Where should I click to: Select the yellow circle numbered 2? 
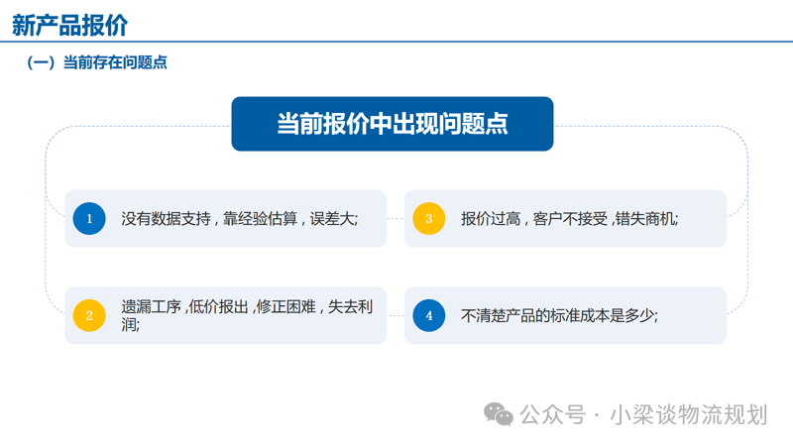(x=89, y=315)
